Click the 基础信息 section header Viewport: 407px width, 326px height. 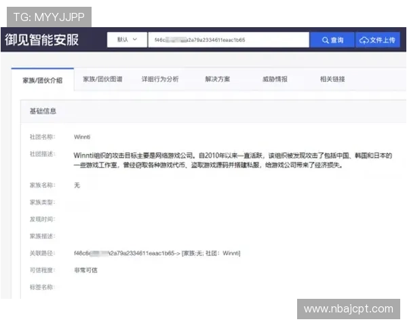[43, 110]
